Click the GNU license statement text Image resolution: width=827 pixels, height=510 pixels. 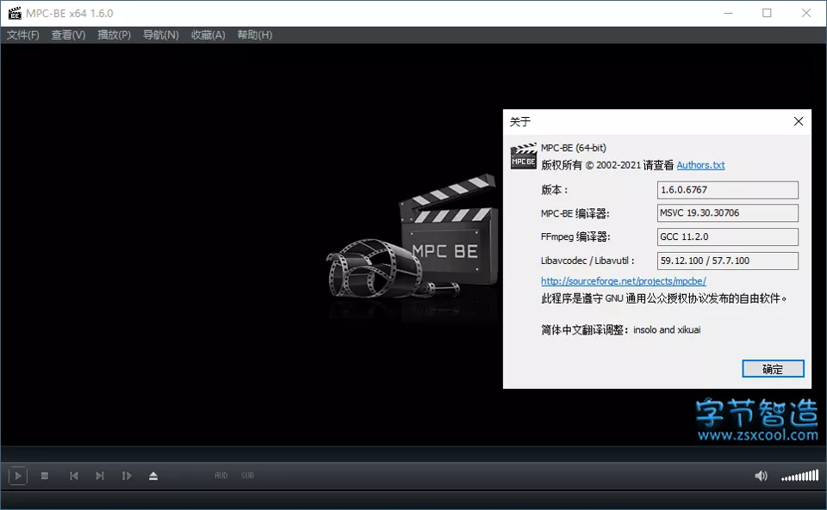(663, 298)
